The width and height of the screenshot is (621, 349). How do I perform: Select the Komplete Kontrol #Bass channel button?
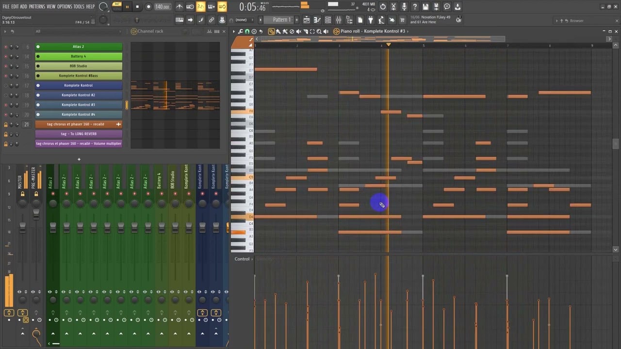(x=79, y=76)
